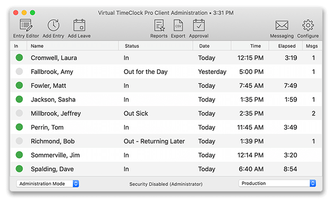Click the 1:35 PM time cell
The width and height of the screenshot is (332, 200).
pos(252,99)
